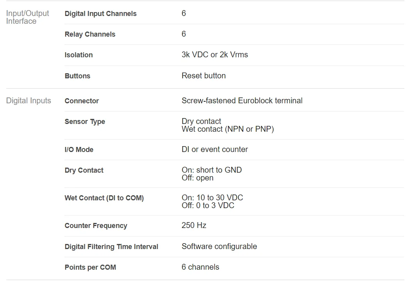Click the Isolation specification label
The image size is (413, 281).
coord(78,55)
